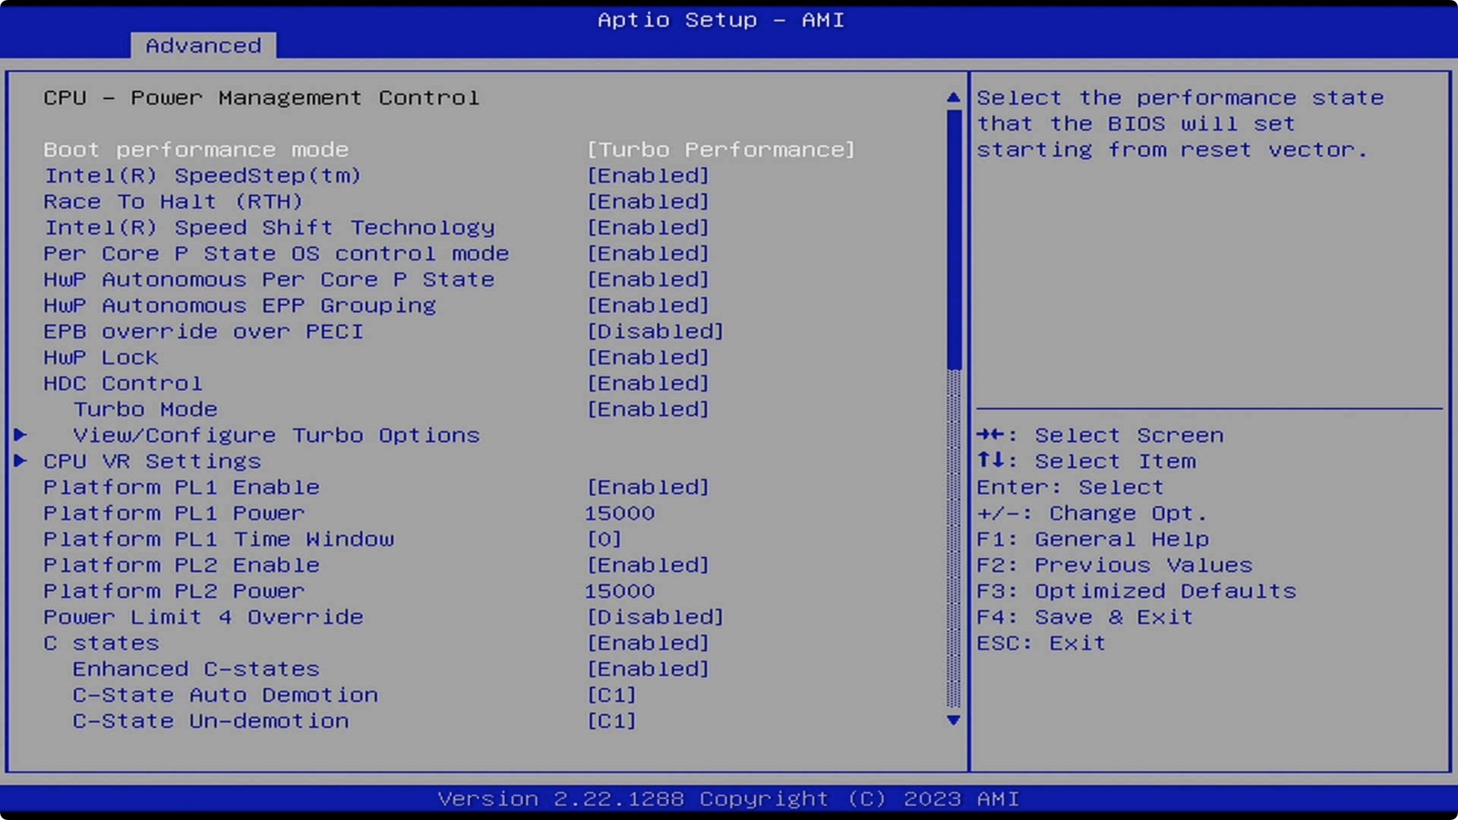Open C-State Un-demotion value selector

coord(611,721)
